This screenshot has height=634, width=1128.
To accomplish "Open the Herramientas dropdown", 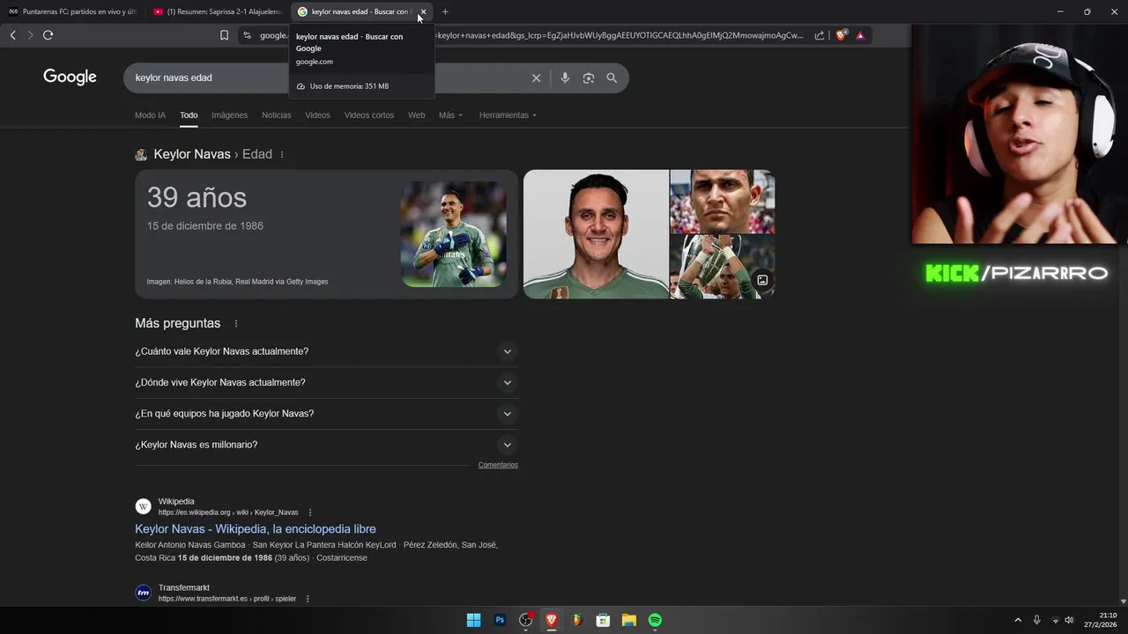I will click(x=508, y=115).
